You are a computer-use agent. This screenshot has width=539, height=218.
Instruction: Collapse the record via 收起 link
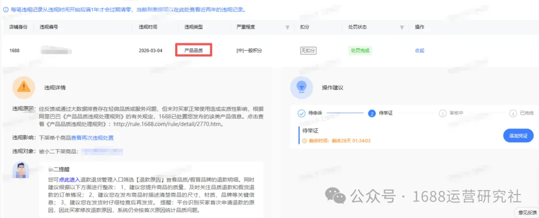[x=419, y=50]
